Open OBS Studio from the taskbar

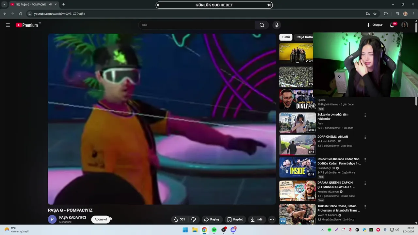point(224,230)
